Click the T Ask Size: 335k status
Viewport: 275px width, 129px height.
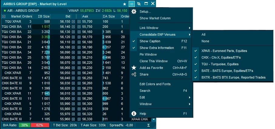point(93,125)
